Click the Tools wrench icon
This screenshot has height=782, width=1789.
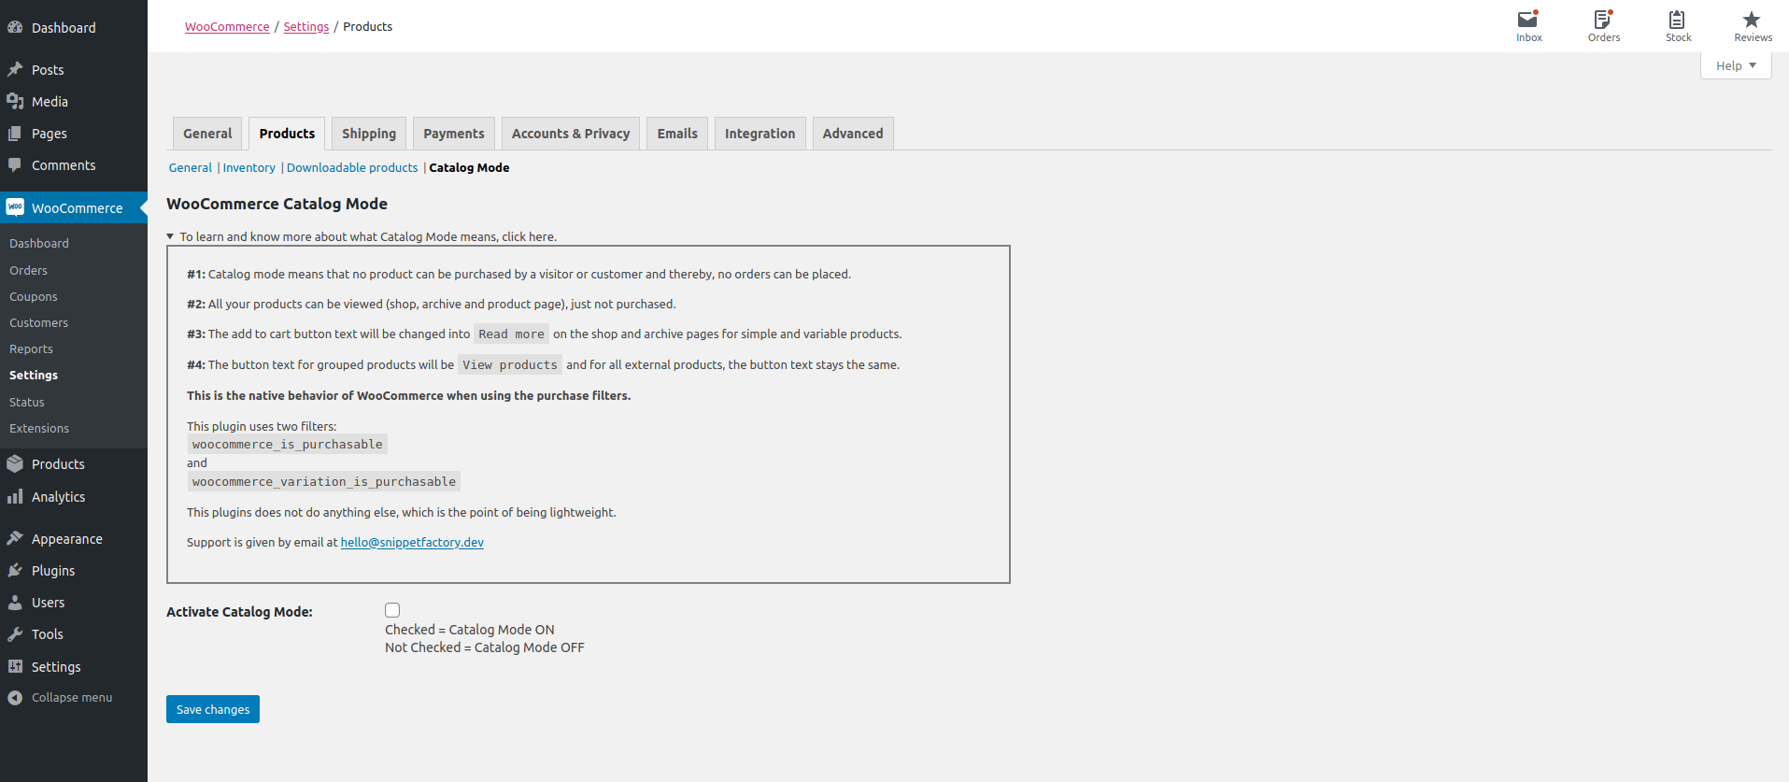click(x=15, y=634)
